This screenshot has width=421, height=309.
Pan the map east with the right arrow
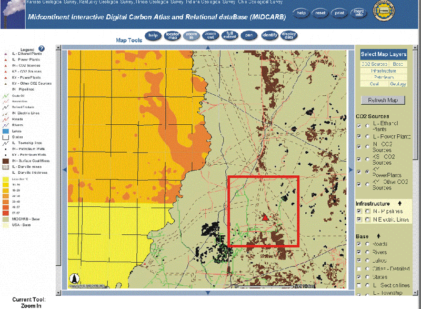click(x=351, y=170)
